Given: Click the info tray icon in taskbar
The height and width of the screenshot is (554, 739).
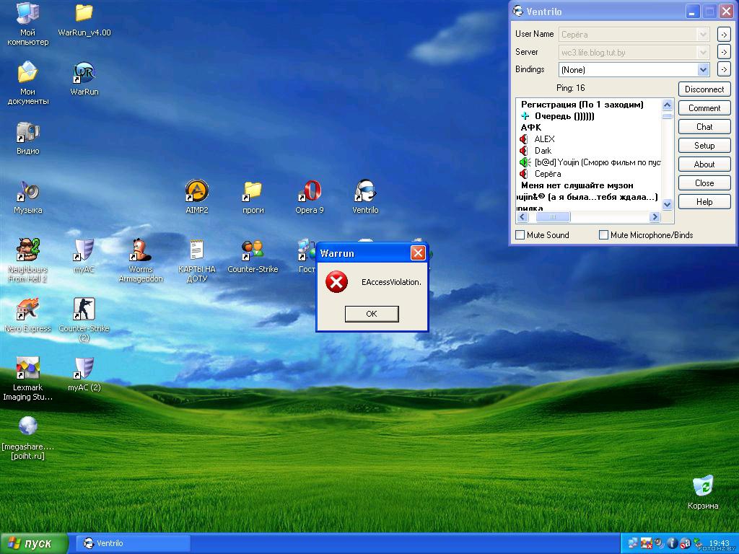Looking at the screenshot, I should [672, 543].
